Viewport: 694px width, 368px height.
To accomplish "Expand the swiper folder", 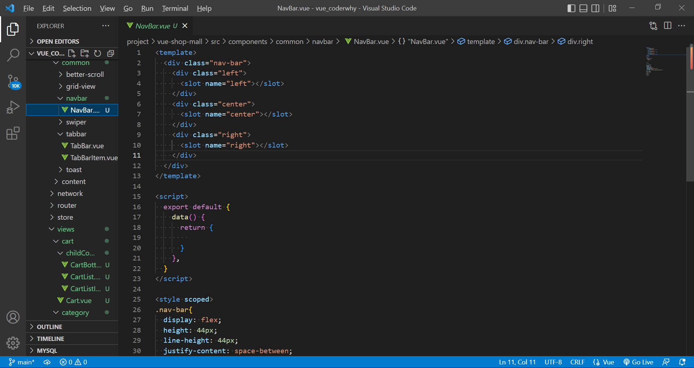I will (72, 122).
